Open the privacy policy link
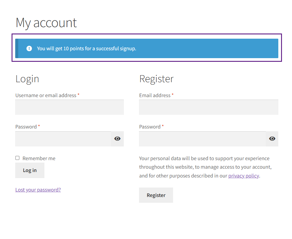Viewport: 292px width, 239px height. (244, 176)
